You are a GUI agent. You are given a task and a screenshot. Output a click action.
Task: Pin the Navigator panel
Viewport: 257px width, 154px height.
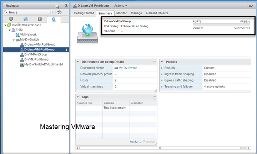[66, 6]
